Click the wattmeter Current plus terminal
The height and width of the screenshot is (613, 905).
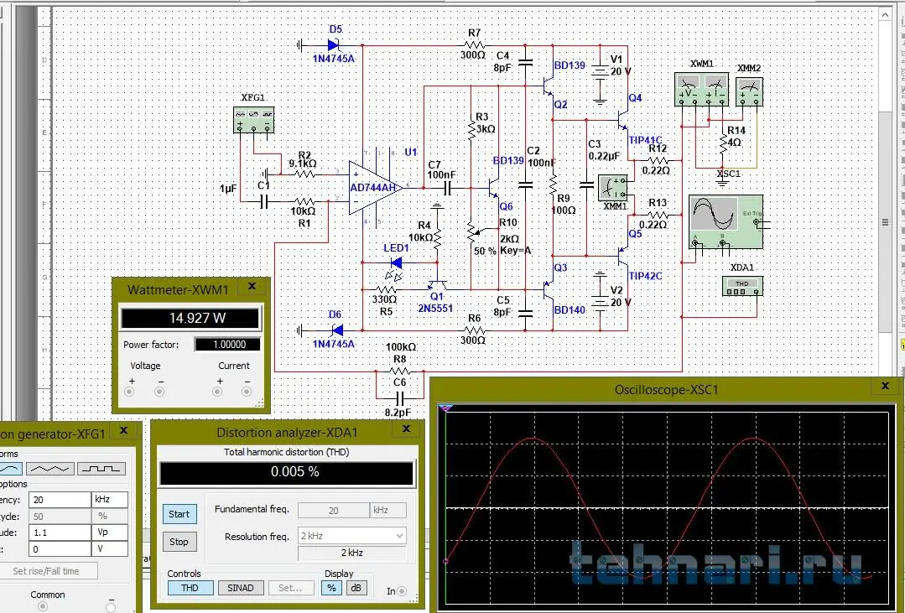click(217, 392)
